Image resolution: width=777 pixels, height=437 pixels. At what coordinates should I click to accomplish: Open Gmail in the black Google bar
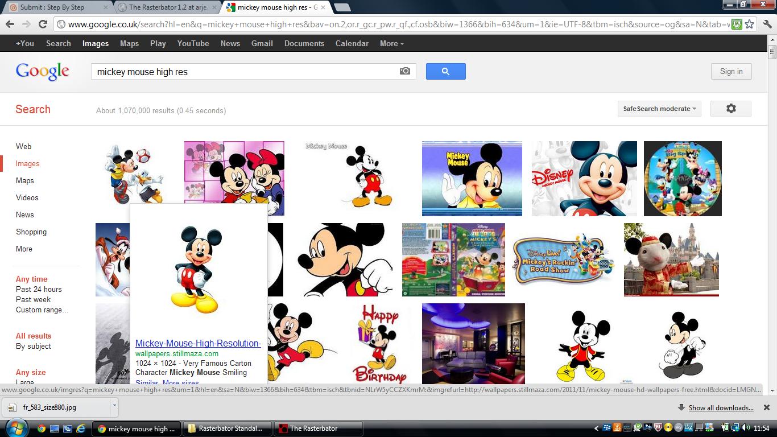262,43
